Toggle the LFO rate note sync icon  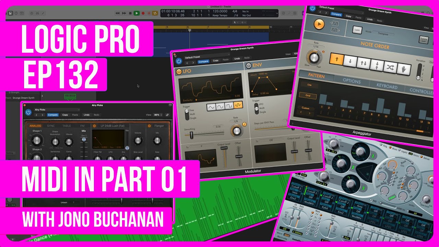tap(245, 124)
